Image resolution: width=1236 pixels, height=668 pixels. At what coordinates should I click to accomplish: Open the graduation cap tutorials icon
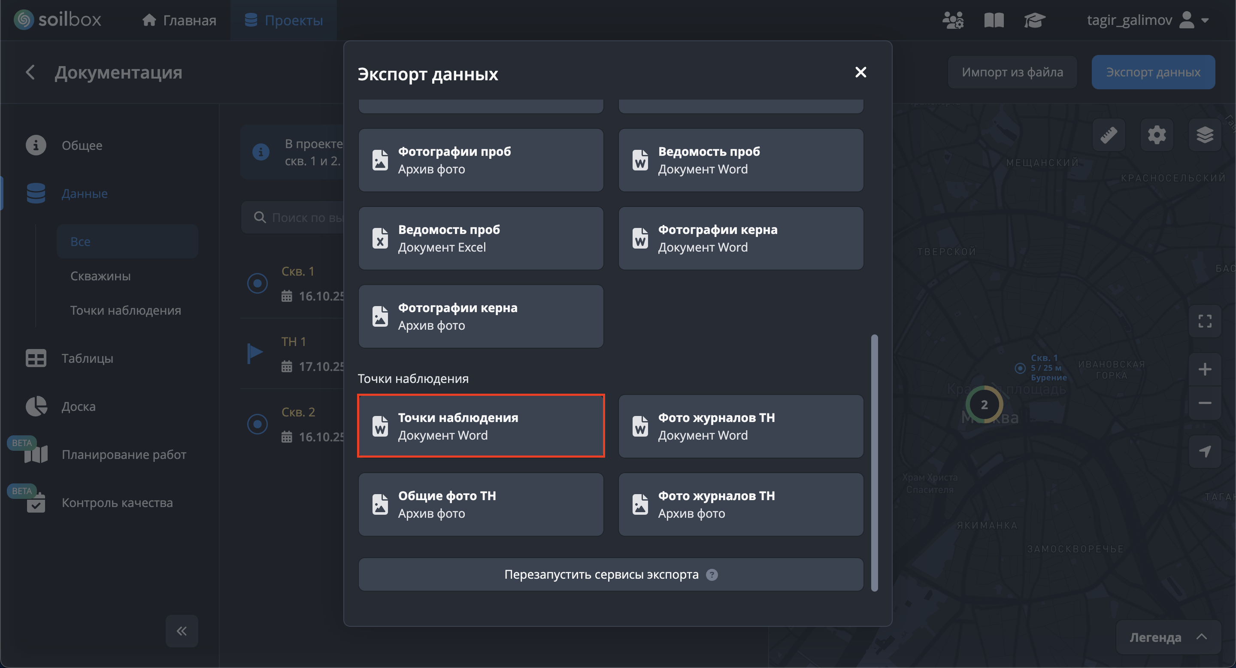click(1034, 20)
